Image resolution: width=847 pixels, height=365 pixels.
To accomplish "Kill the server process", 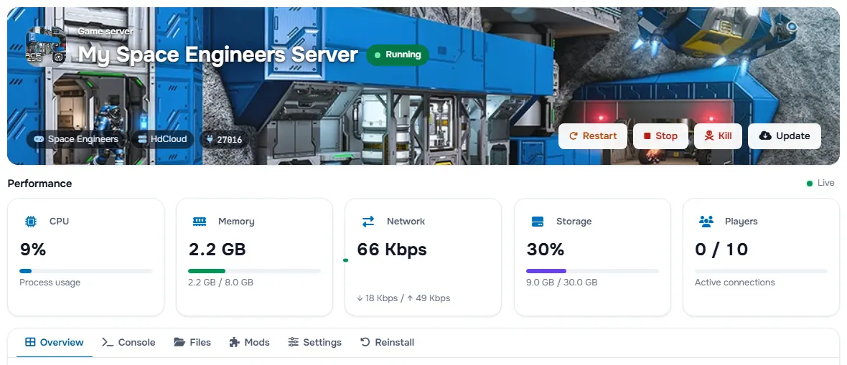I will 718,136.
